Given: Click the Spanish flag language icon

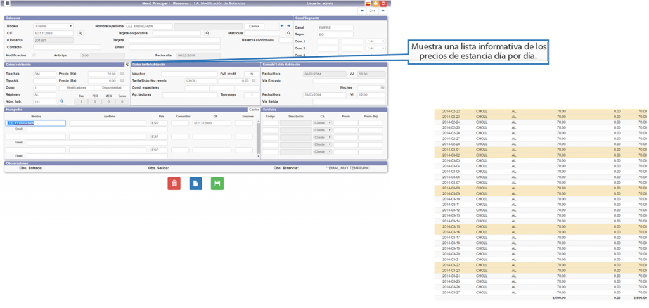Looking at the screenshot, I should [x=368, y=3].
